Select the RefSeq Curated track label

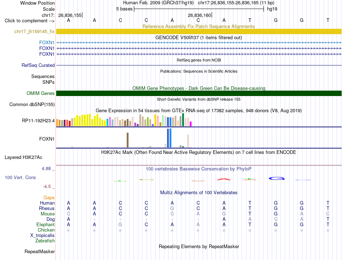tap(38, 65)
